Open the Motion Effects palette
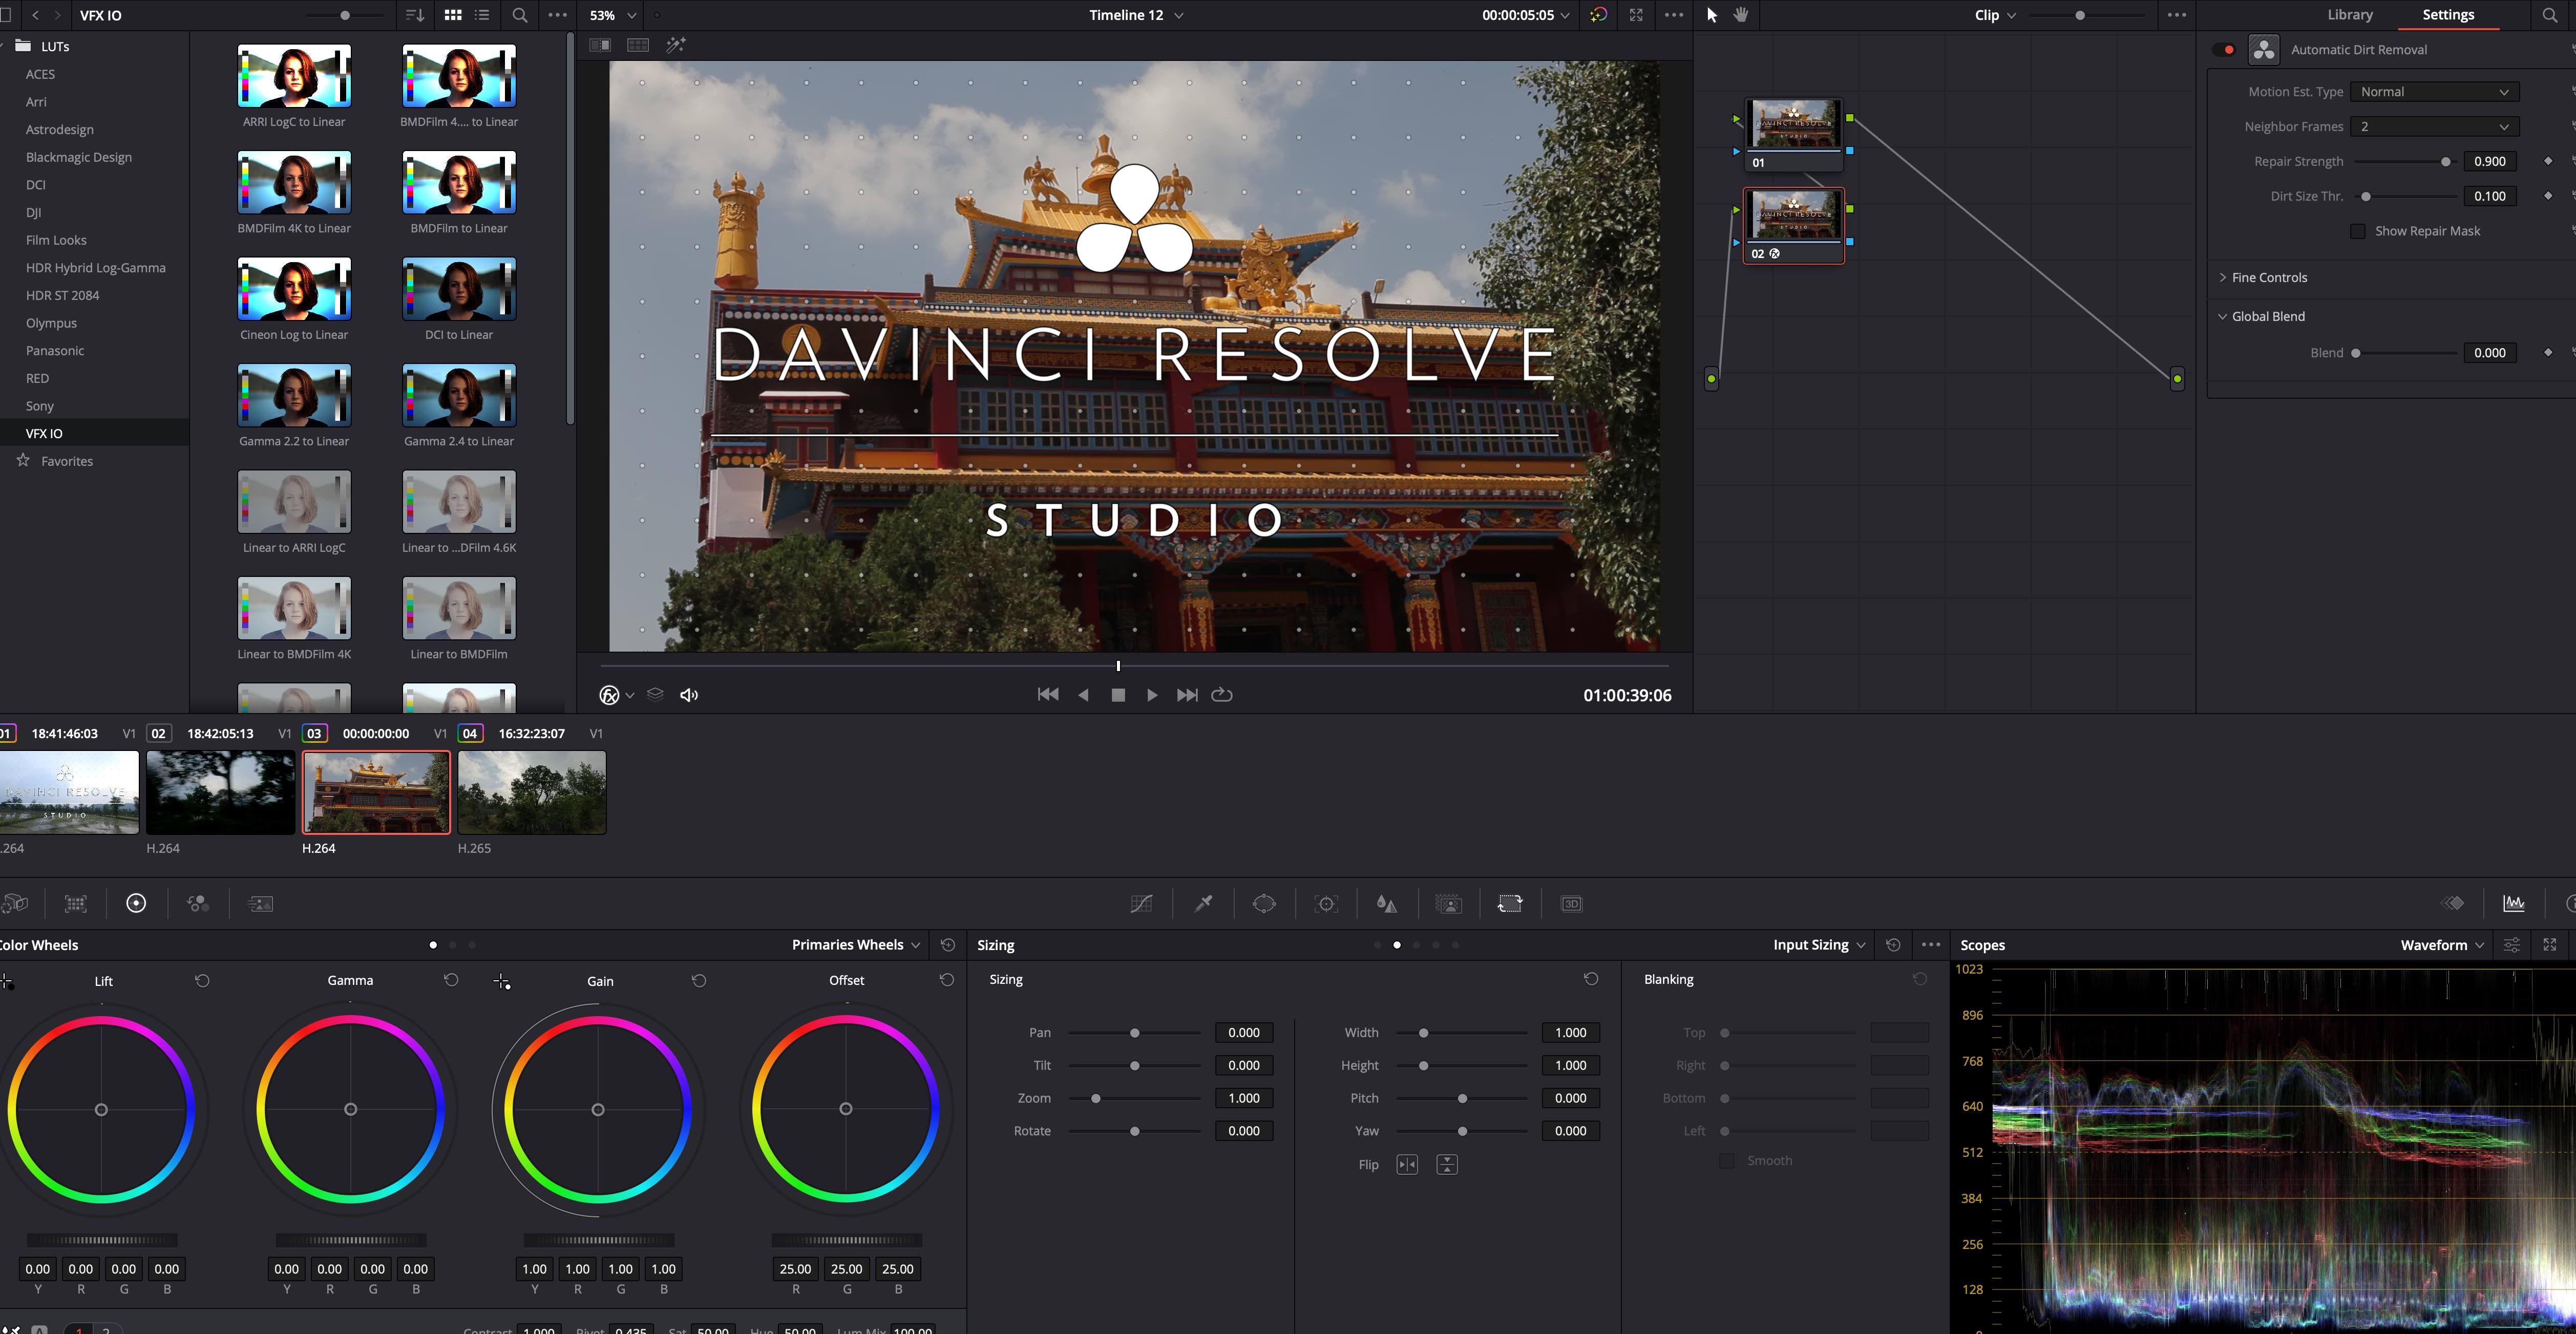The height and width of the screenshot is (1334, 2576). 260,903
